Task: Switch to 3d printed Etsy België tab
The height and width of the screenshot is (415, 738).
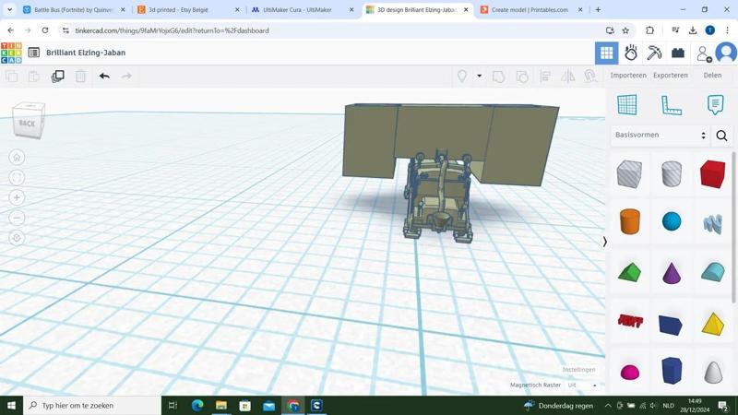Action: [x=188, y=10]
